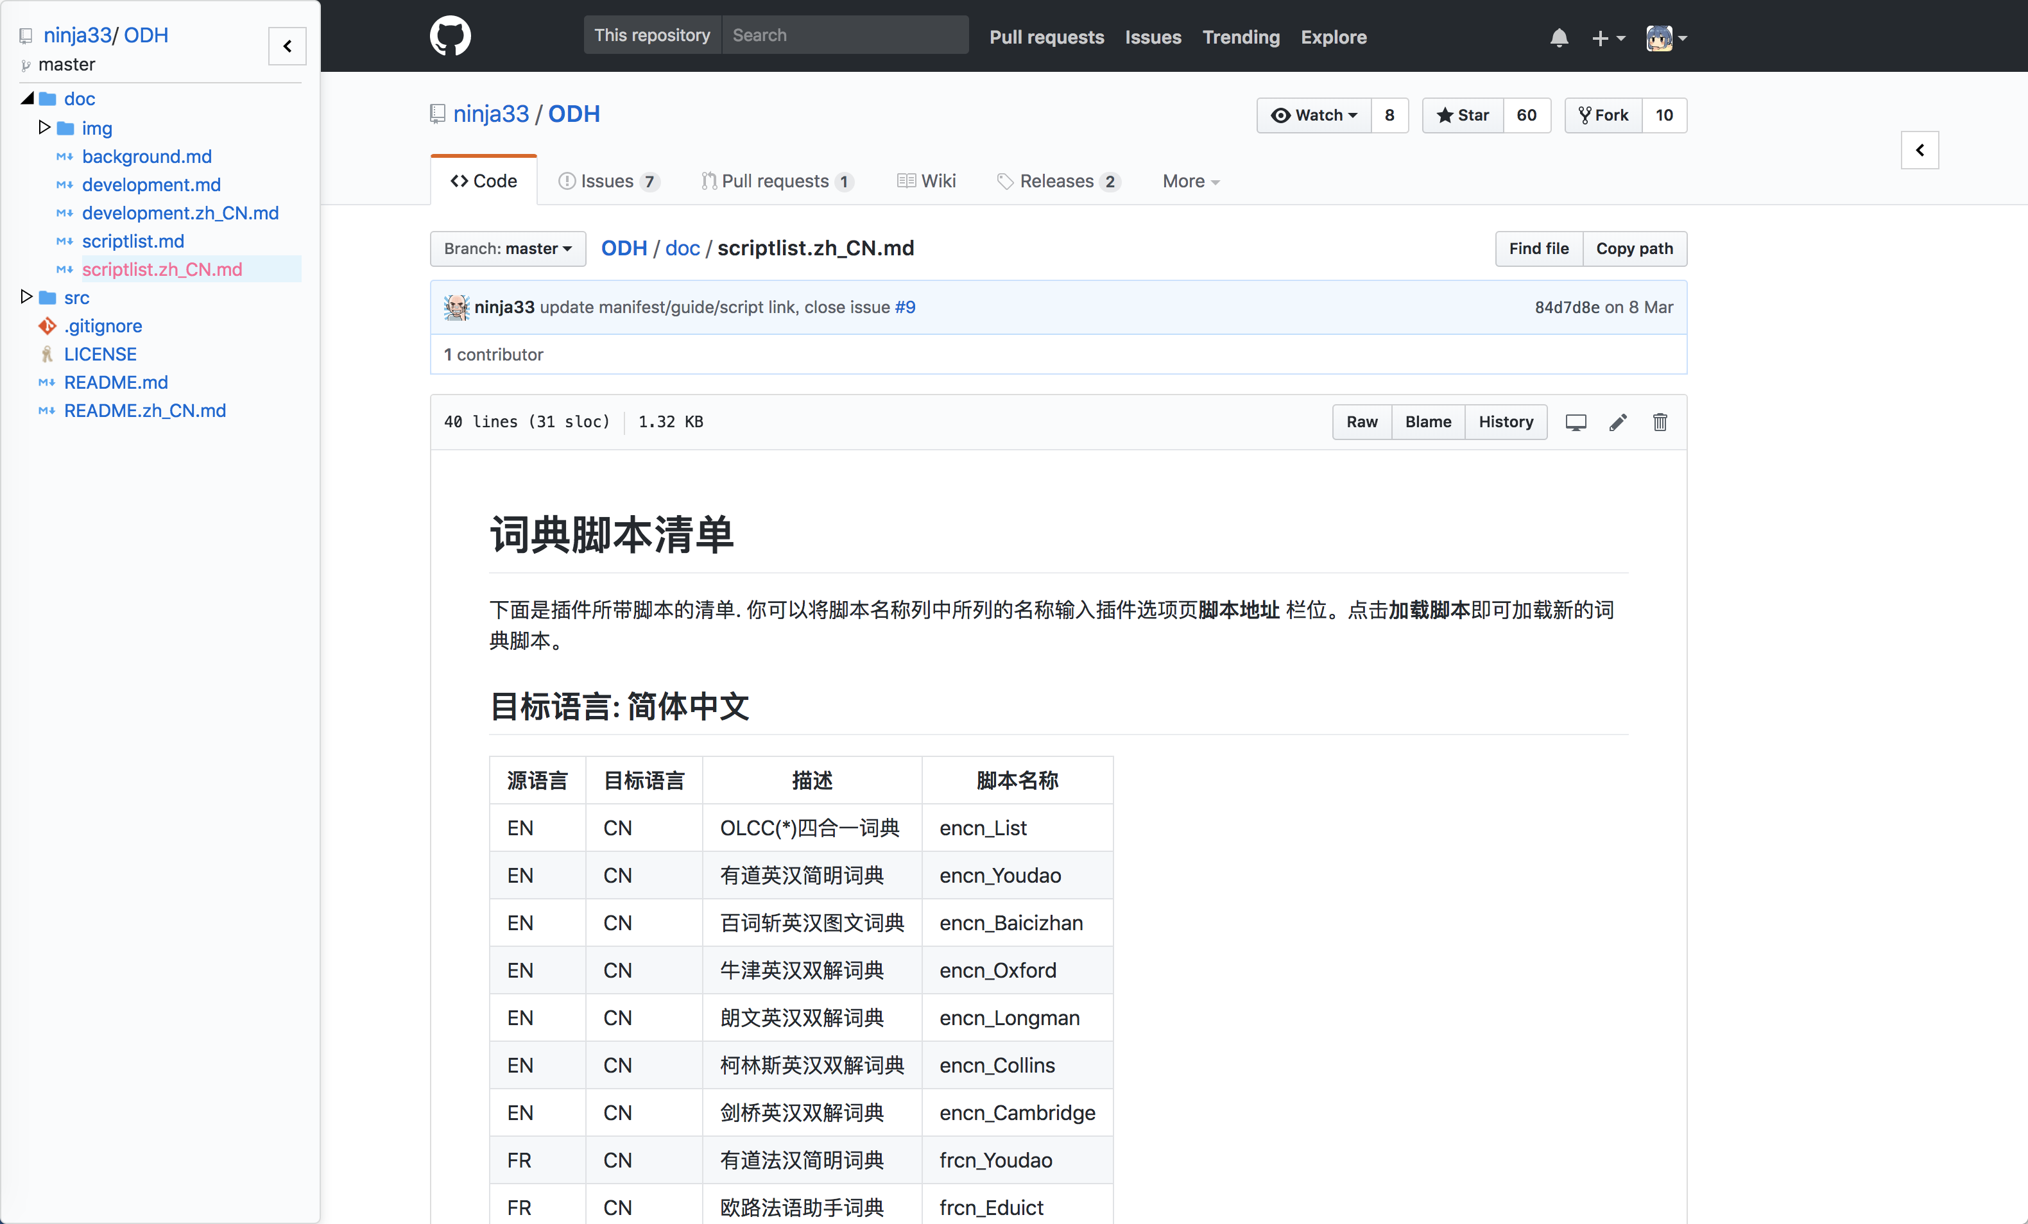Screen dimensions: 2028x1224
Task: Switch to the Issues tab
Action: click(x=609, y=181)
